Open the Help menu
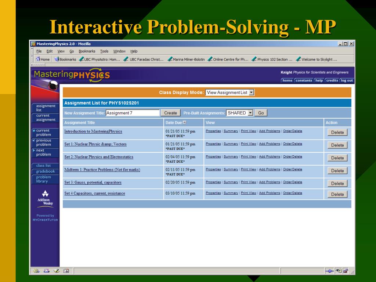This screenshot has width=376, height=282. point(134,51)
